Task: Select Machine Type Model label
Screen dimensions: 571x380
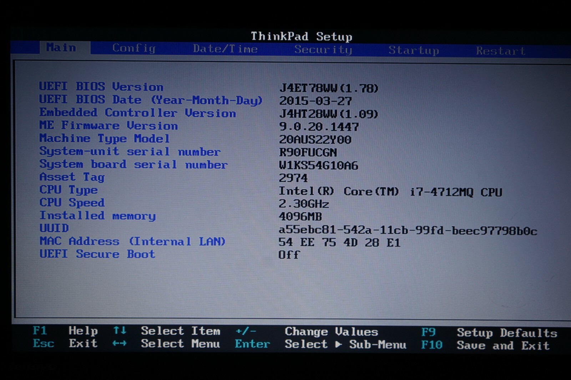Action: tap(105, 138)
